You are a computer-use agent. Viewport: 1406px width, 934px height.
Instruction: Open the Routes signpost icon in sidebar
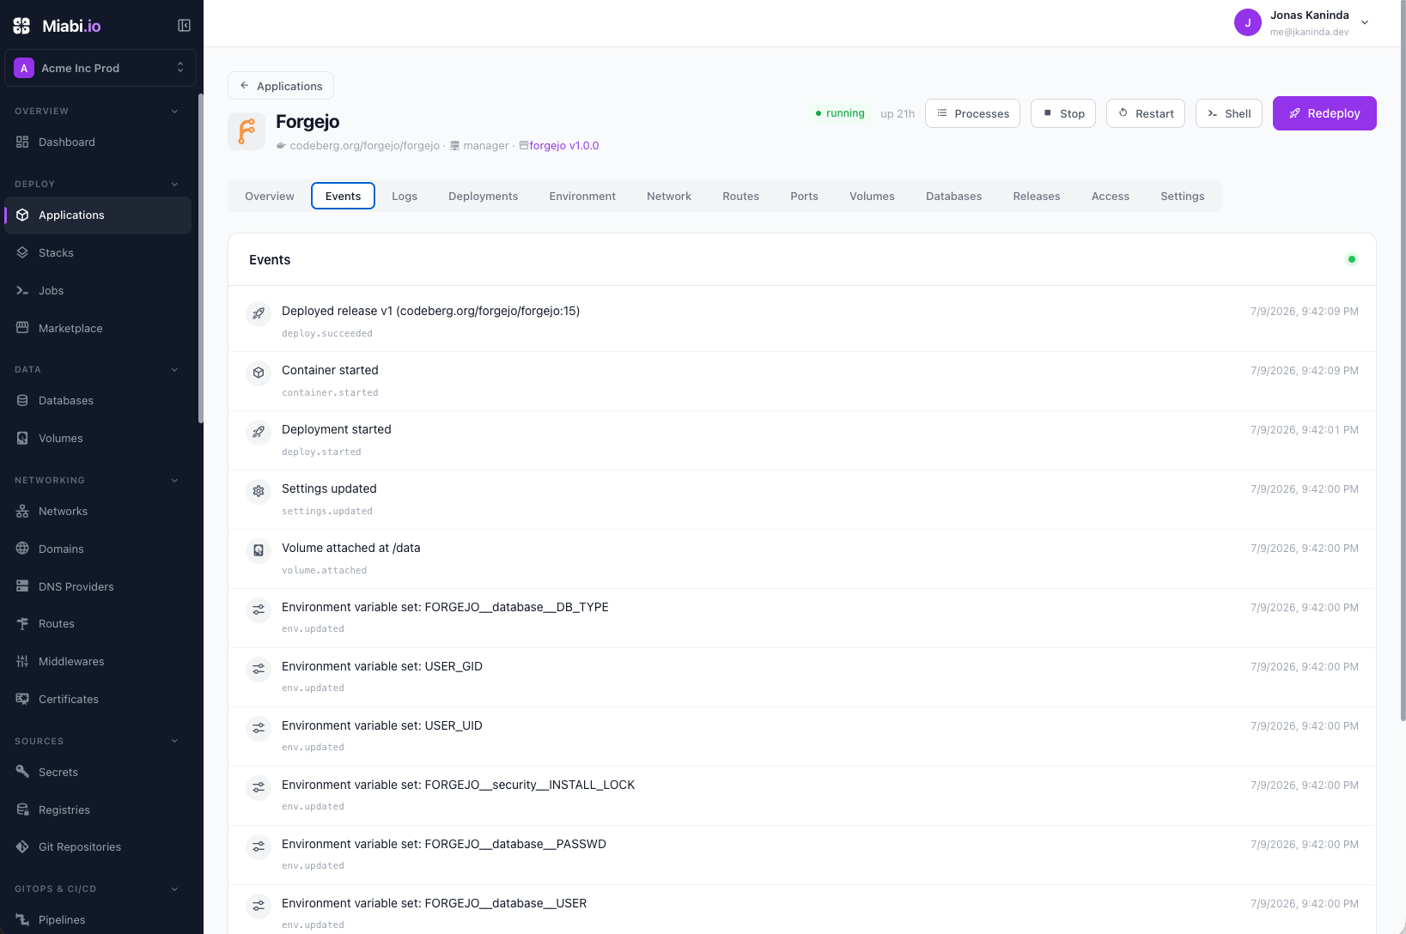click(22, 623)
